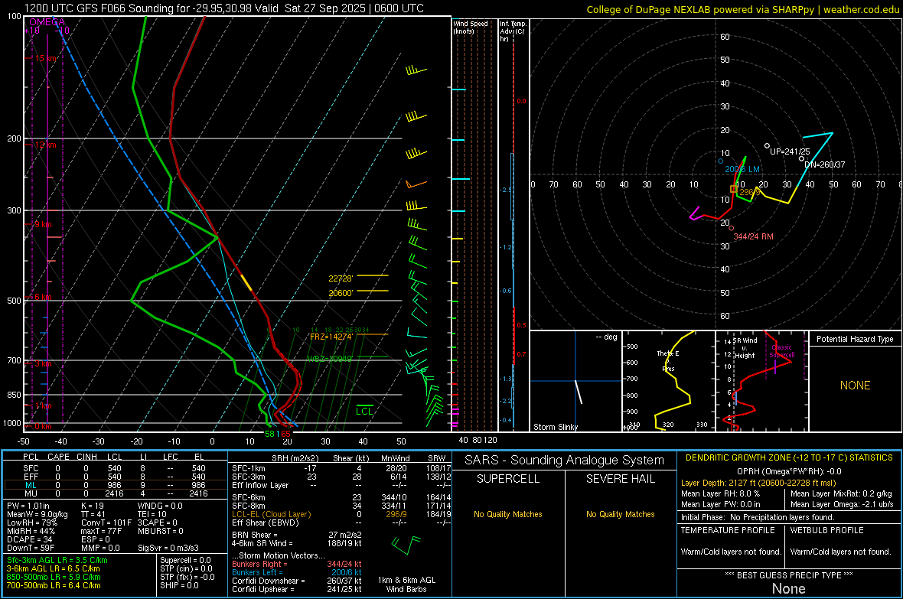Click the SHIP = 0.0 index
The image size is (903, 599).
click(x=179, y=585)
